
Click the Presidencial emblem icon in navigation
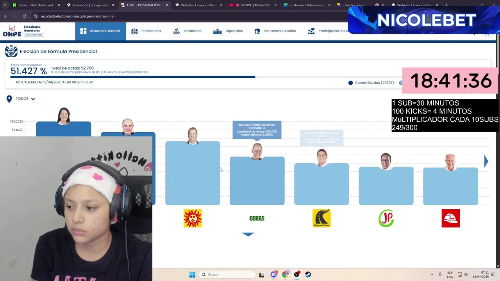(x=134, y=31)
